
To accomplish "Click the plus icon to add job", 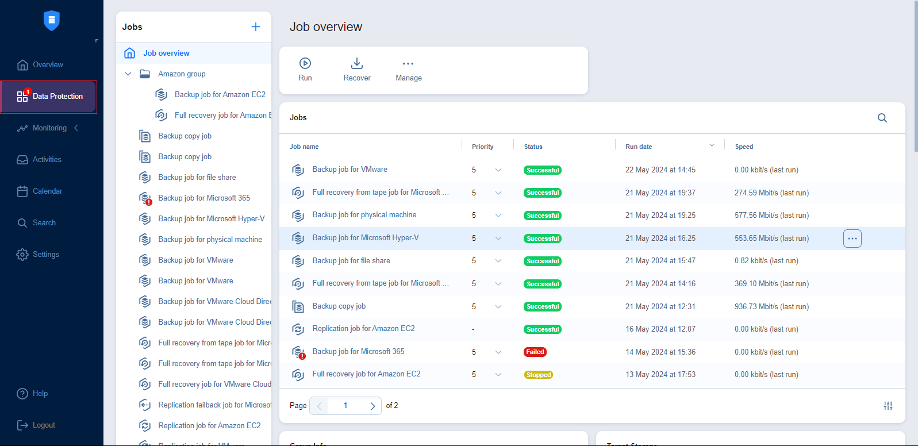I will tap(256, 27).
